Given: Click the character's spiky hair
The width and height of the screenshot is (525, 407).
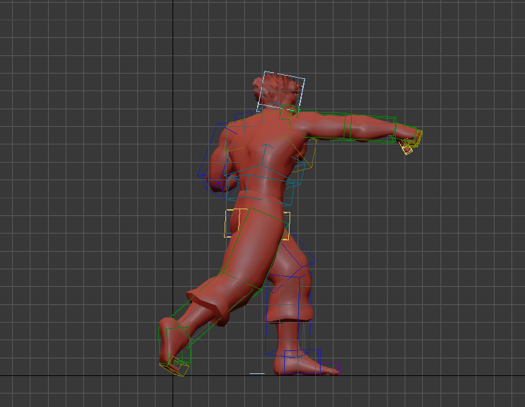Looking at the screenshot, I should tap(273, 86).
